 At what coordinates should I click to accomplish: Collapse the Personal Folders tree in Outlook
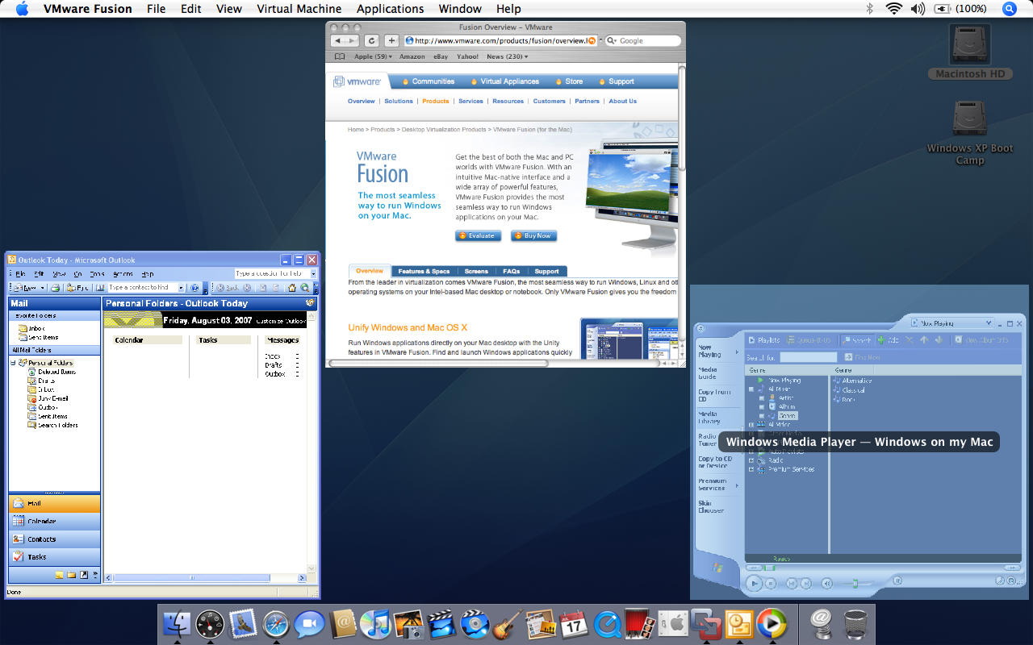(13, 363)
